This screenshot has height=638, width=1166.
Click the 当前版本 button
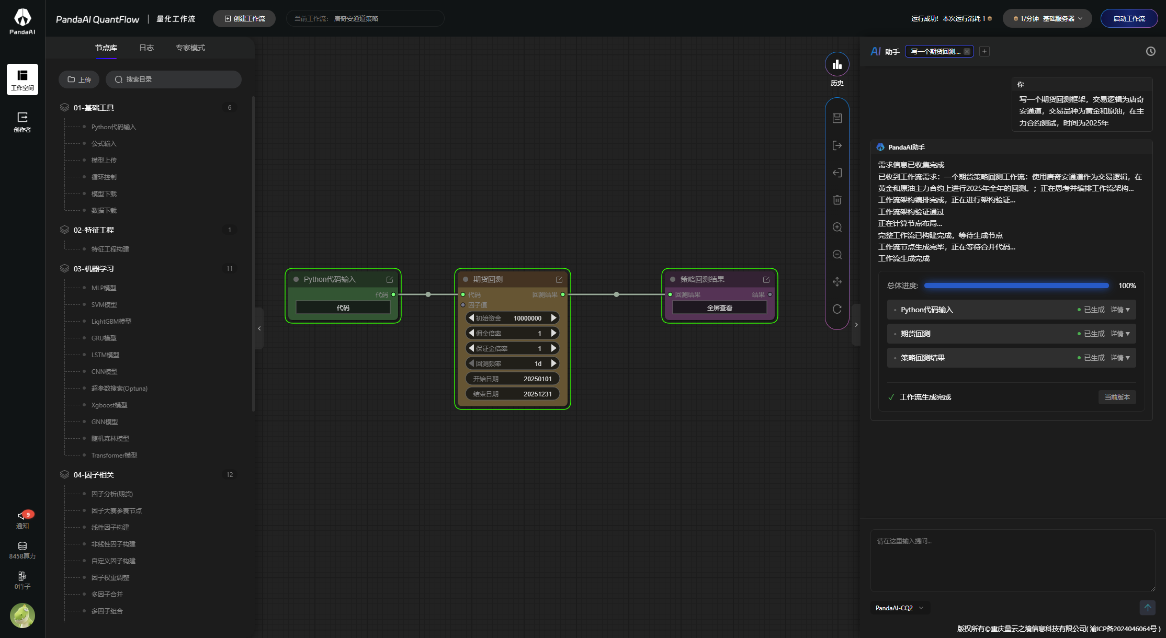pos(1117,397)
